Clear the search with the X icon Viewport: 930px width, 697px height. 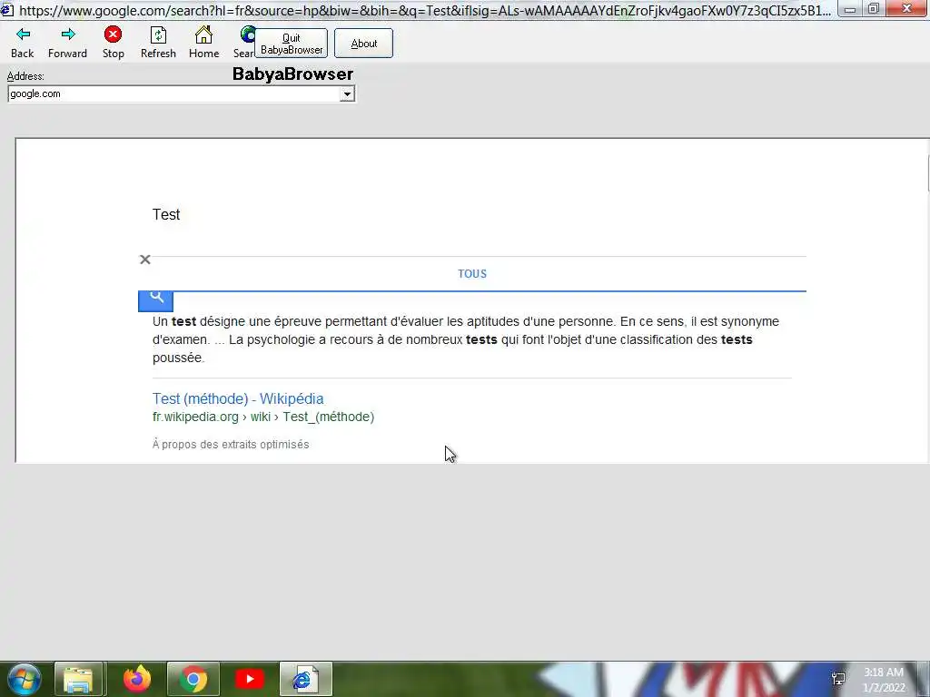click(145, 260)
